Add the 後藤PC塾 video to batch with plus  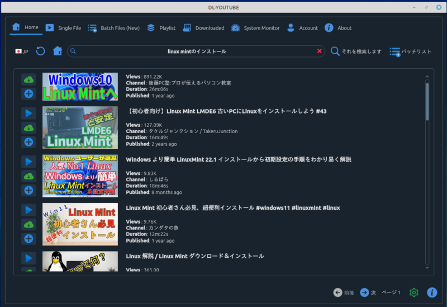tap(28, 93)
